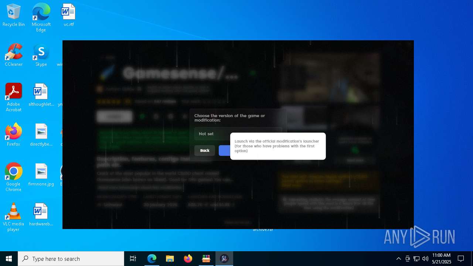Open the network status tray icon
473x266 pixels.
(416, 259)
